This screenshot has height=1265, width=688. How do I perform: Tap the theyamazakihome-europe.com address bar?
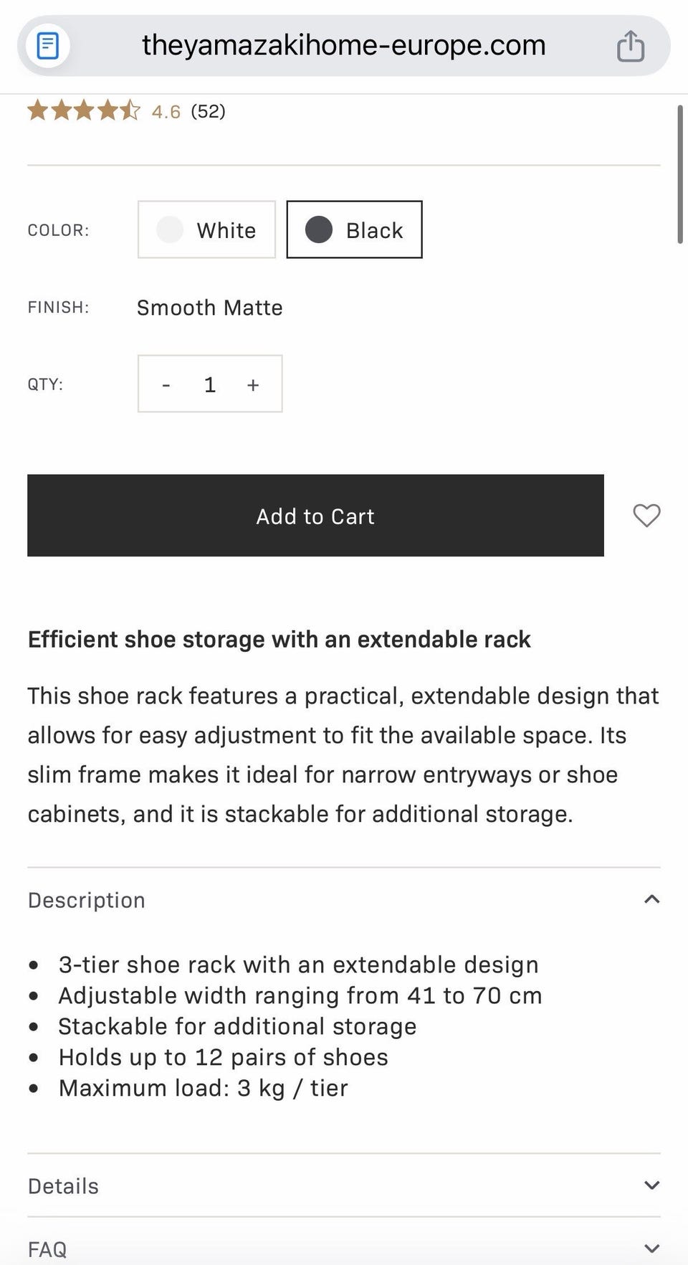(343, 46)
